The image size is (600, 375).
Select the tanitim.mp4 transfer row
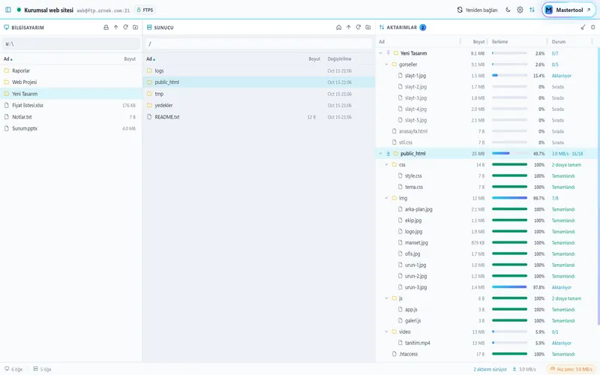[x=487, y=343]
